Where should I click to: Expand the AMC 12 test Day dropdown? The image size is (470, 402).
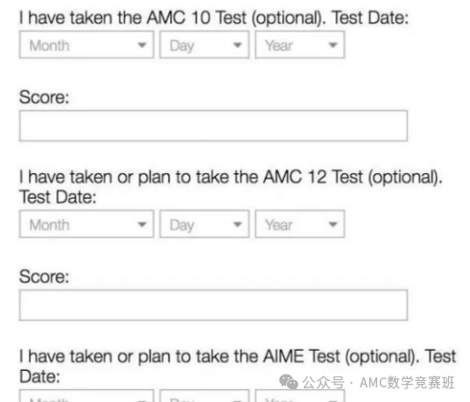(204, 224)
